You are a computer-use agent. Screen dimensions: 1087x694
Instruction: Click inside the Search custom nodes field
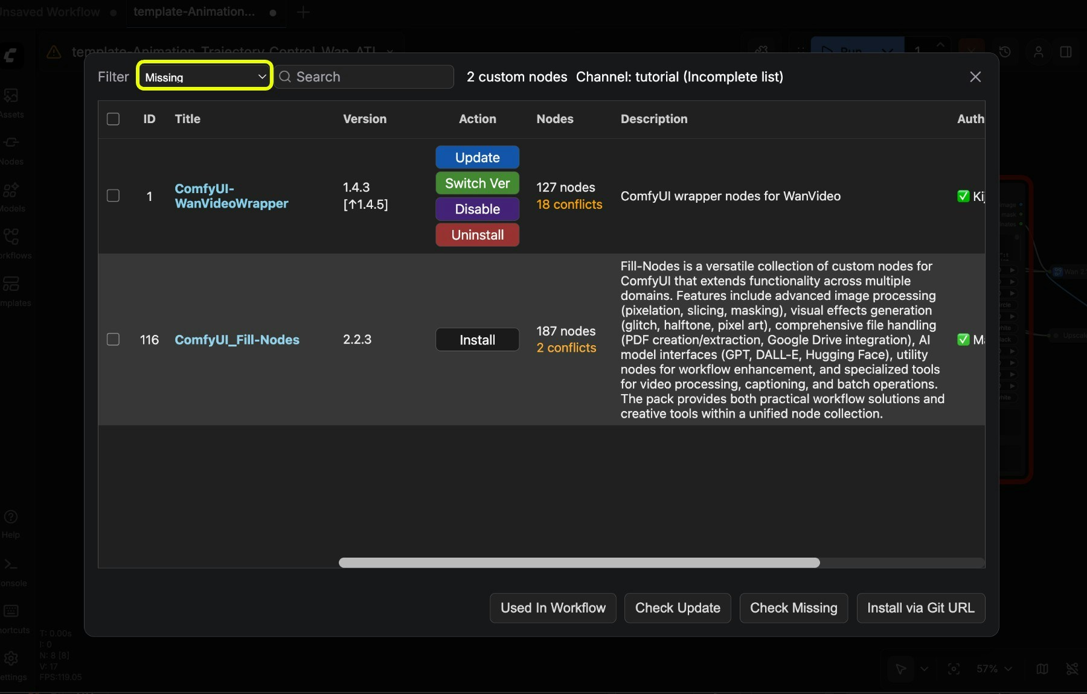365,77
